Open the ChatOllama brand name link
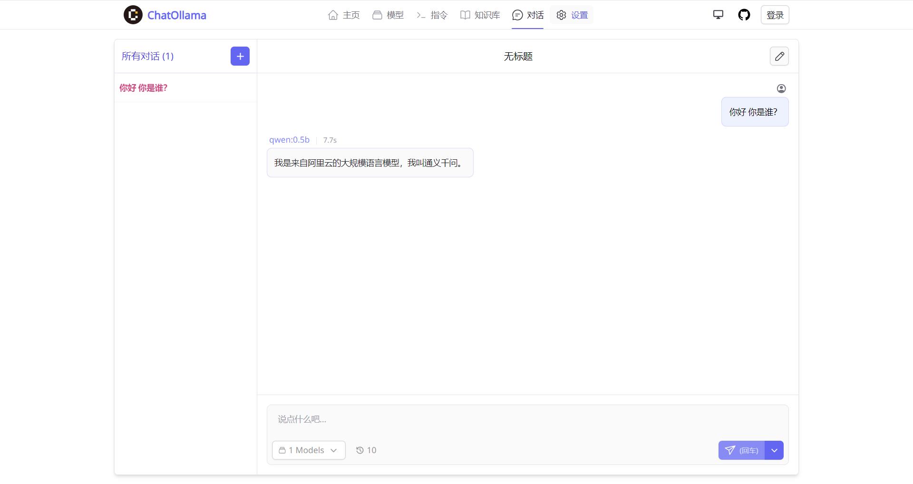This screenshot has height=484, width=913. (176, 15)
